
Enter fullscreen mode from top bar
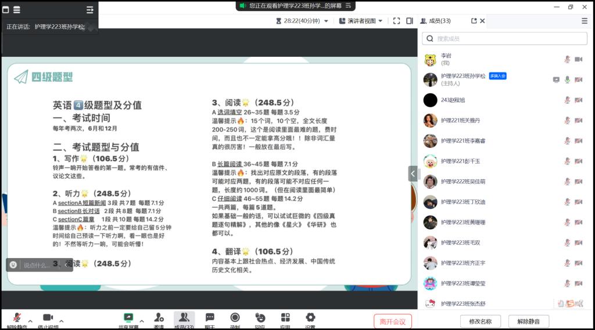point(396,21)
